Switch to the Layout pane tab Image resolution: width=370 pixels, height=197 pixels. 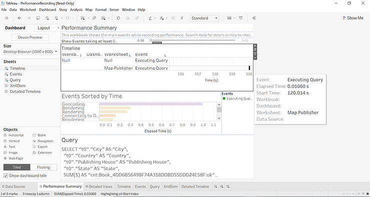pyautogui.click(x=43, y=28)
